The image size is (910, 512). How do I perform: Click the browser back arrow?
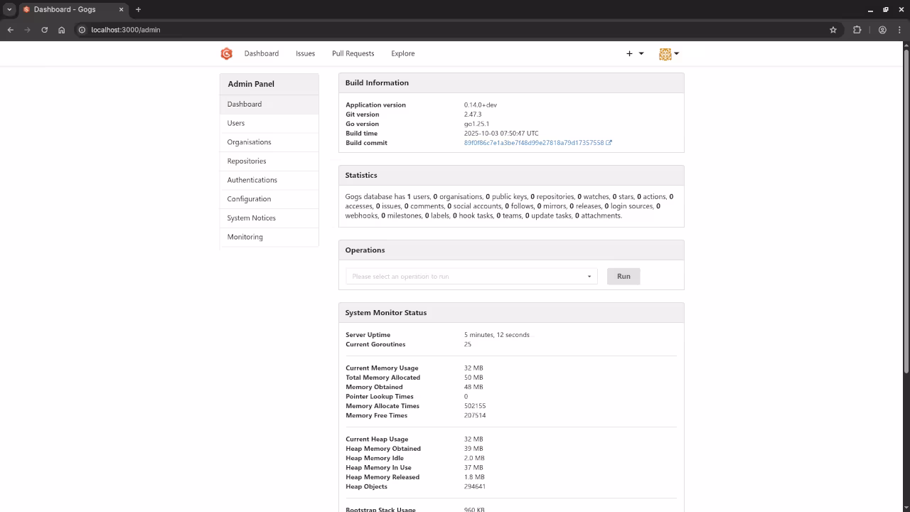pos(11,30)
